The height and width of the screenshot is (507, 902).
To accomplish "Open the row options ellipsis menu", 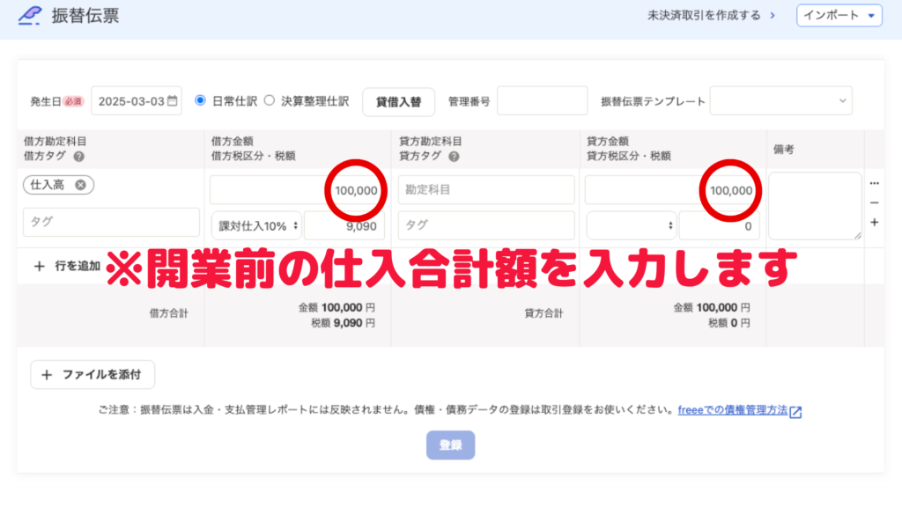I will [874, 184].
